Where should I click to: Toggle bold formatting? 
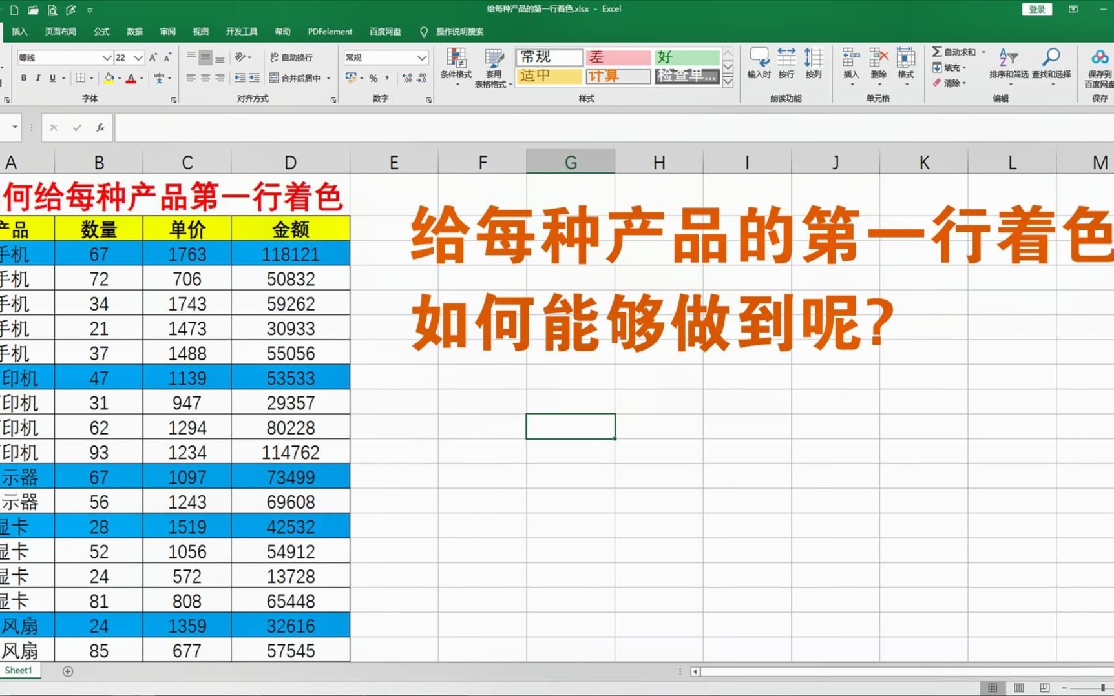tap(24, 77)
